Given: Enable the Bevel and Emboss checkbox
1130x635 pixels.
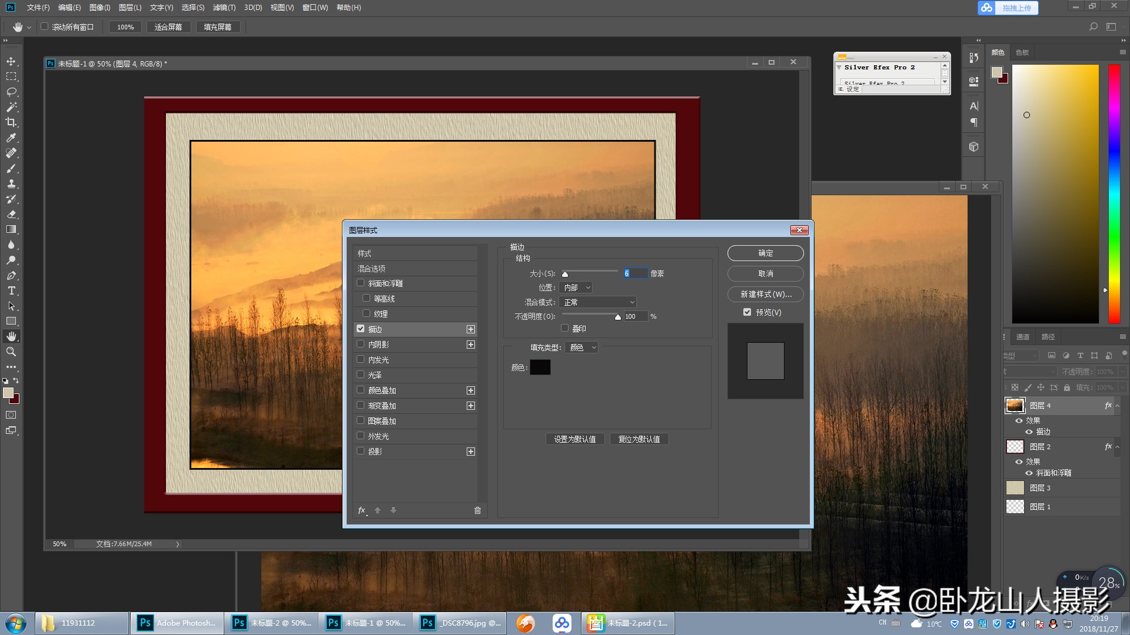Looking at the screenshot, I should pyautogui.click(x=361, y=283).
